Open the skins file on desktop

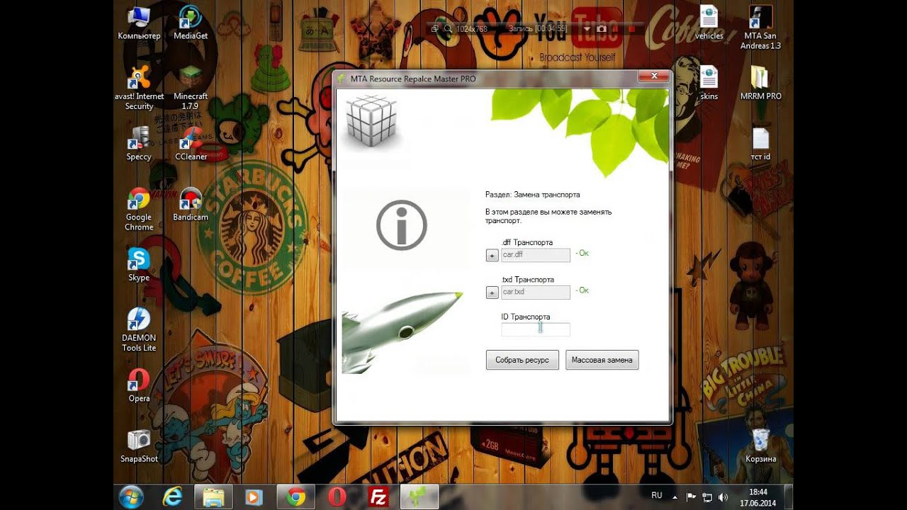[709, 84]
